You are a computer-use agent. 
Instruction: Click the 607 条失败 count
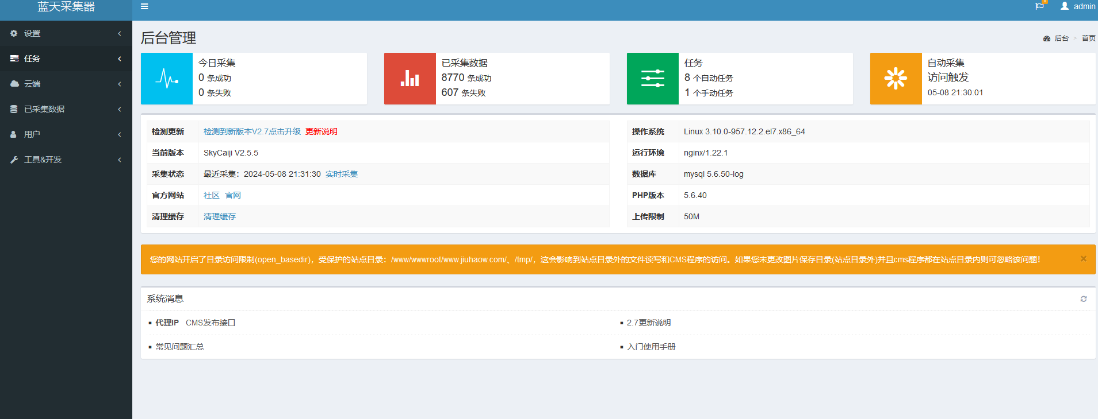(x=464, y=92)
